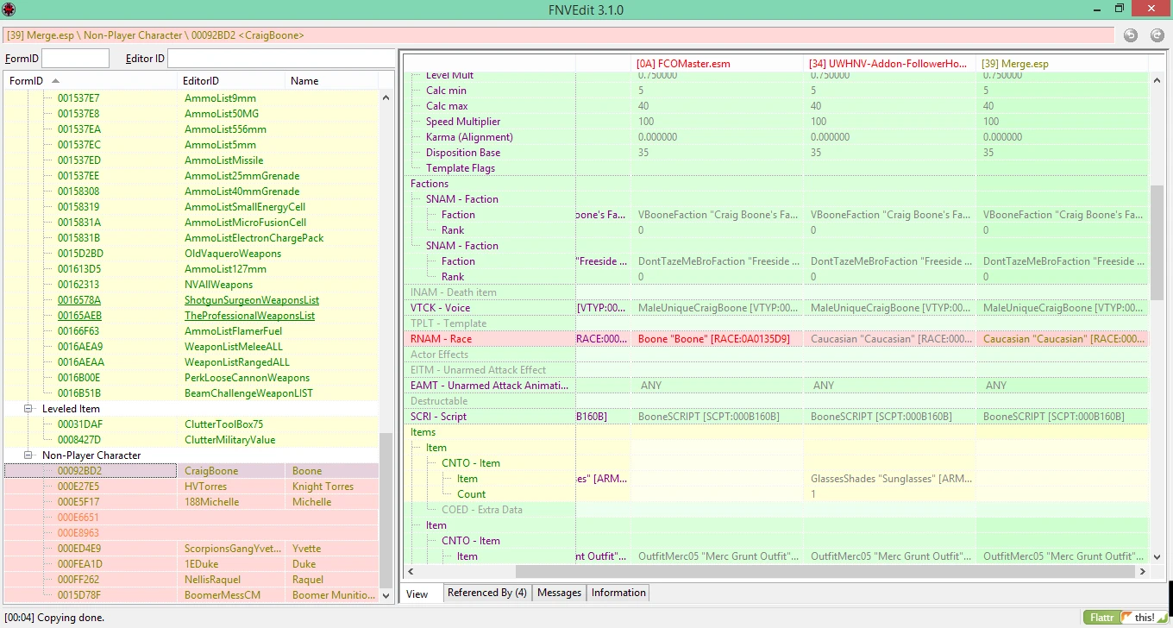Select the BoomerMessCM record row
This screenshot has height=628, width=1173.
tap(191, 595)
